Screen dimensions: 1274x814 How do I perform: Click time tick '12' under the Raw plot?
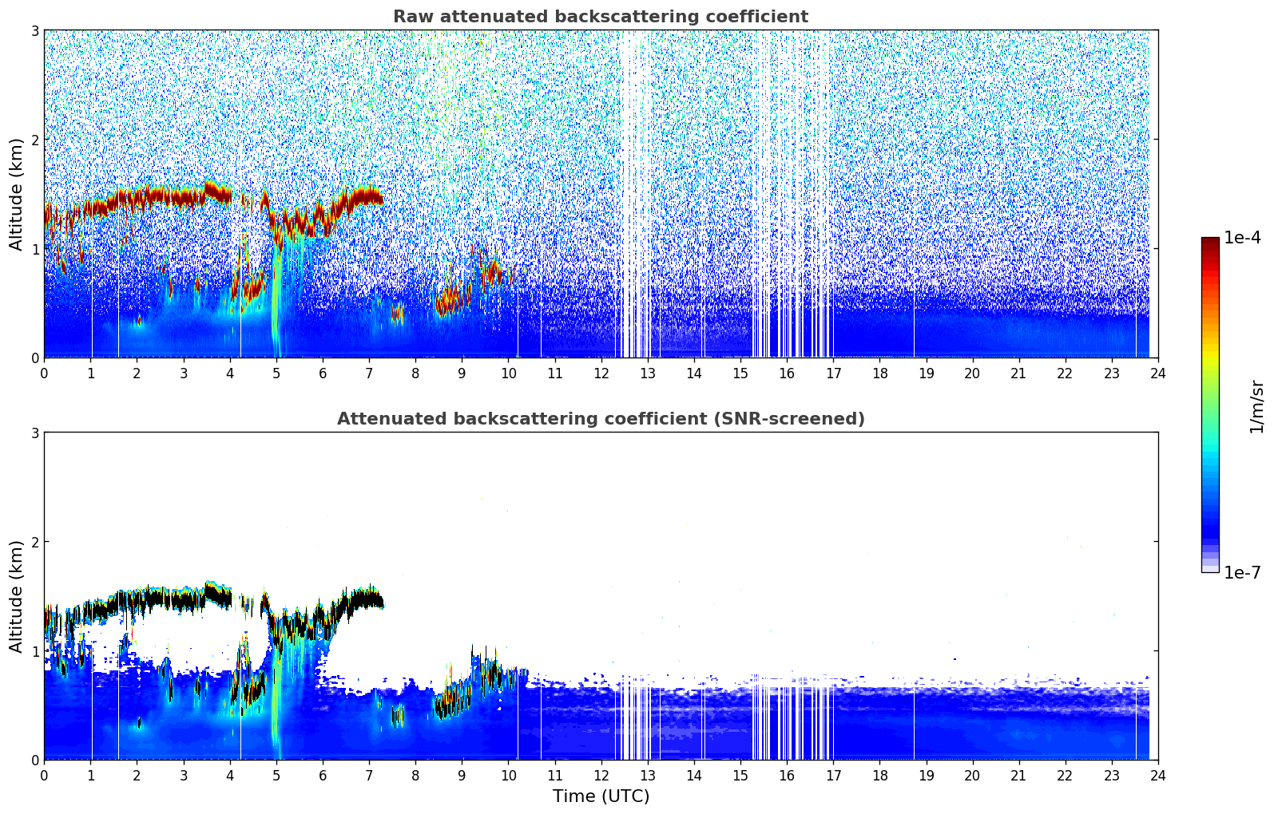(x=601, y=373)
